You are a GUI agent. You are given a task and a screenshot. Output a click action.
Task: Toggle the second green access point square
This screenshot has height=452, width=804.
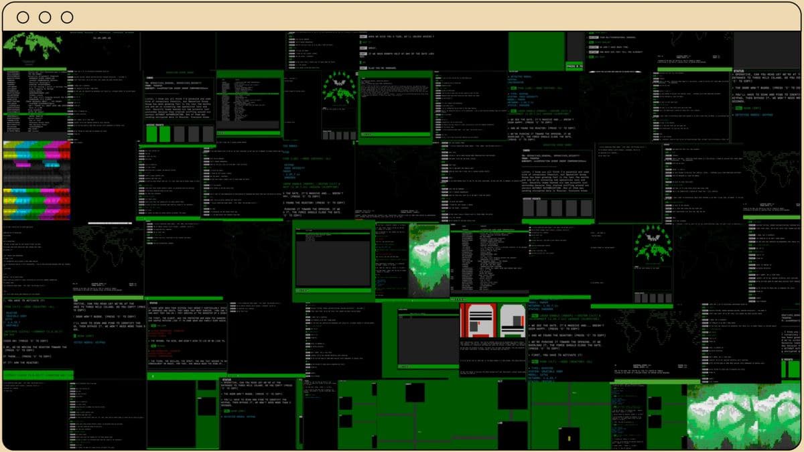pos(165,134)
